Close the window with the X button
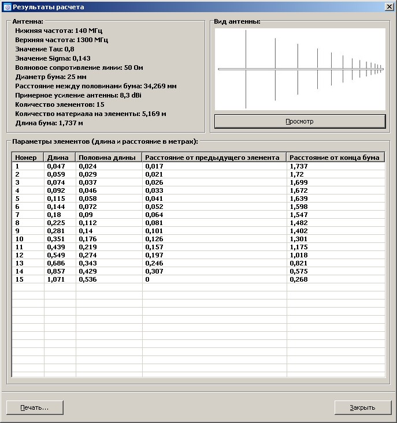397x423 pixels. tap(389, 7)
